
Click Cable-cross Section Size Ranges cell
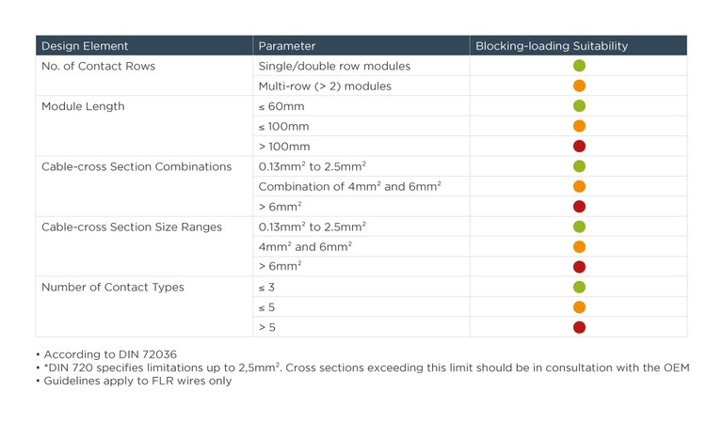coord(132,227)
